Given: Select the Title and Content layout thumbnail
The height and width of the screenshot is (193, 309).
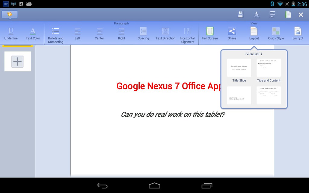Looking at the screenshot, I should coord(269,68).
